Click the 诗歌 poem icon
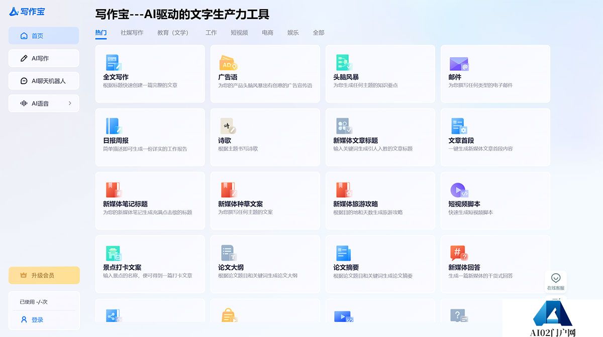The width and height of the screenshot is (603, 337). [228, 126]
